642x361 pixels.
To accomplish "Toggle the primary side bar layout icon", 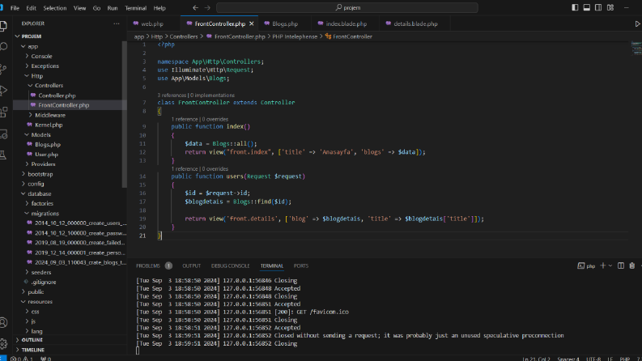I will pyautogui.click(x=575, y=8).
